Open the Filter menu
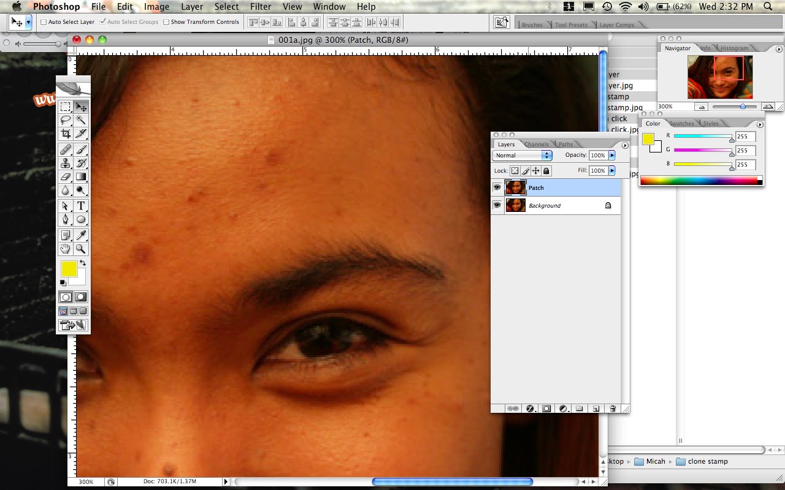The image size is (785, 490). click(x=261, y=7)
